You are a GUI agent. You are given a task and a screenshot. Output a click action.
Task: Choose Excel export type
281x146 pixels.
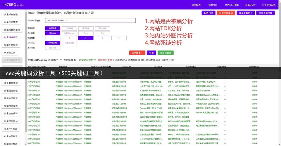(86, 33)
